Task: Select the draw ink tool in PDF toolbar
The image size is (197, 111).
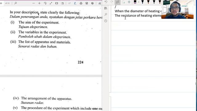Action: [75, 3]
